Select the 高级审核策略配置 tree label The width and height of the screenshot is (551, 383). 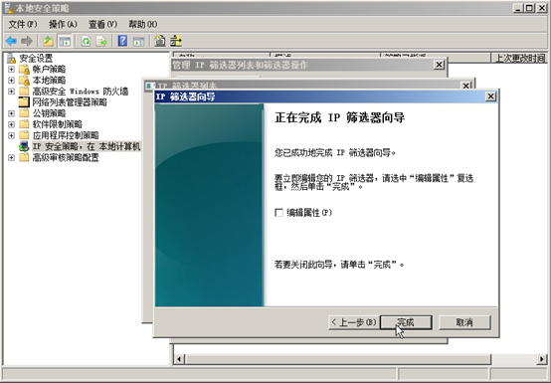(x=66, y=157)
